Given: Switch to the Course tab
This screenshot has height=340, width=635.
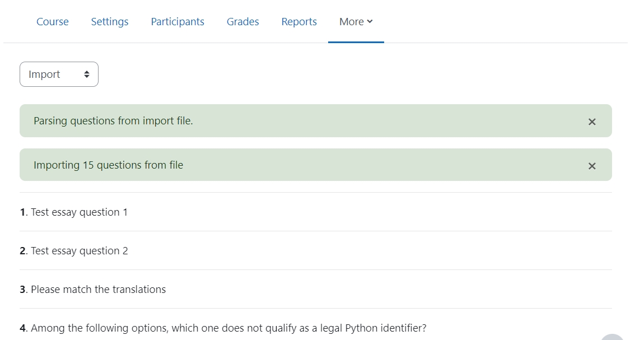Looking at the screenshot, I should coord(52,21).
